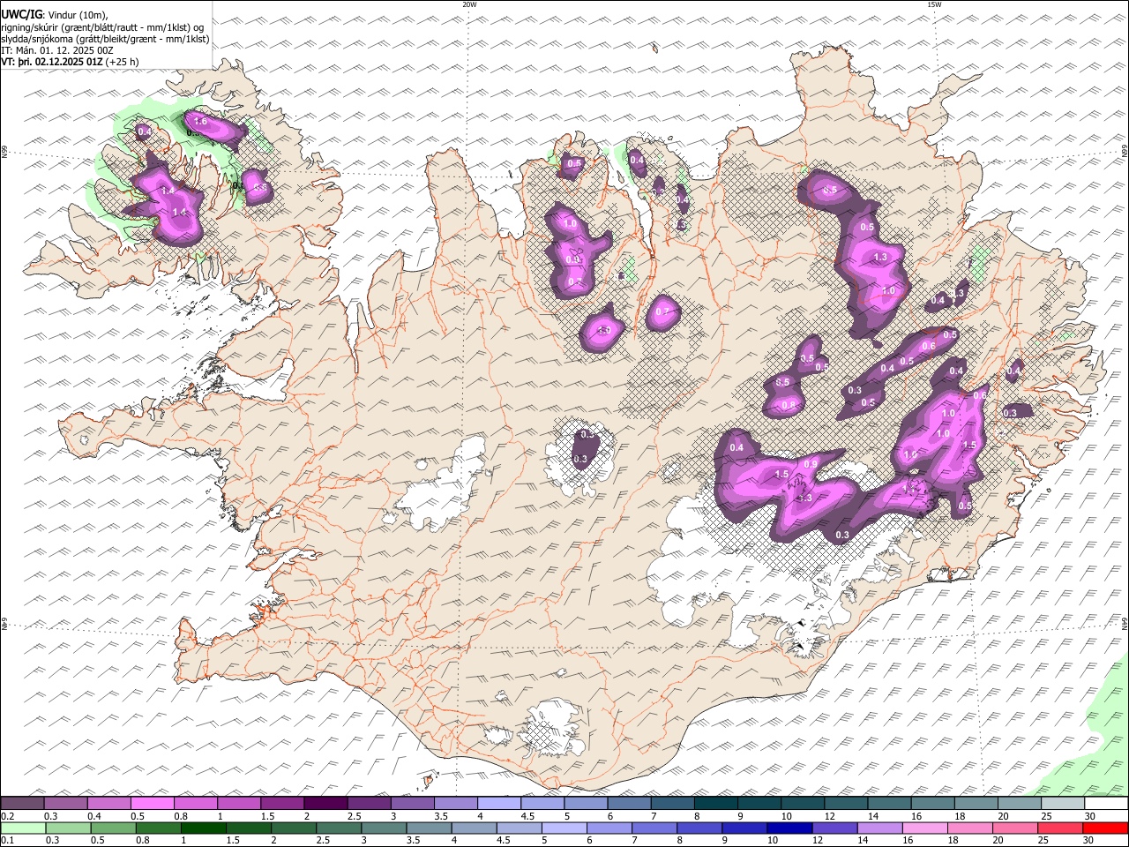Image resolution: width=1129 pixels, height=847 pixels.
Task: Click the 'VT: þri. 02.12.2025 01Z (+25 h)' line
Action: point(70,62)
